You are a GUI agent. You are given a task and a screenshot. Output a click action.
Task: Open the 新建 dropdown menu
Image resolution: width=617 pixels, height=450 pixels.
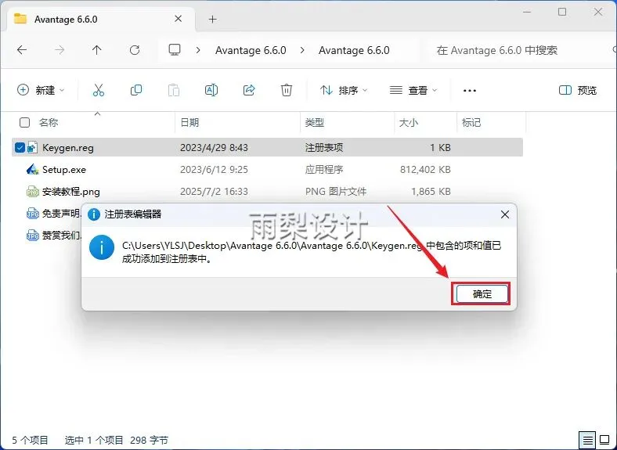(x=41, y=90)
